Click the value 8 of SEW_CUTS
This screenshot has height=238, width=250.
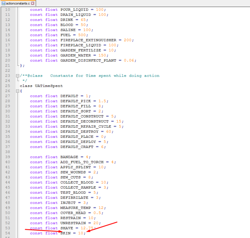point(90,178)
